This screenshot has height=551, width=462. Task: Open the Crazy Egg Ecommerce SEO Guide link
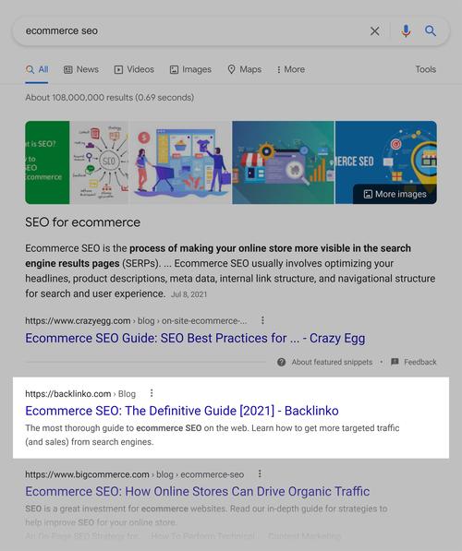(x=195, y=338)
